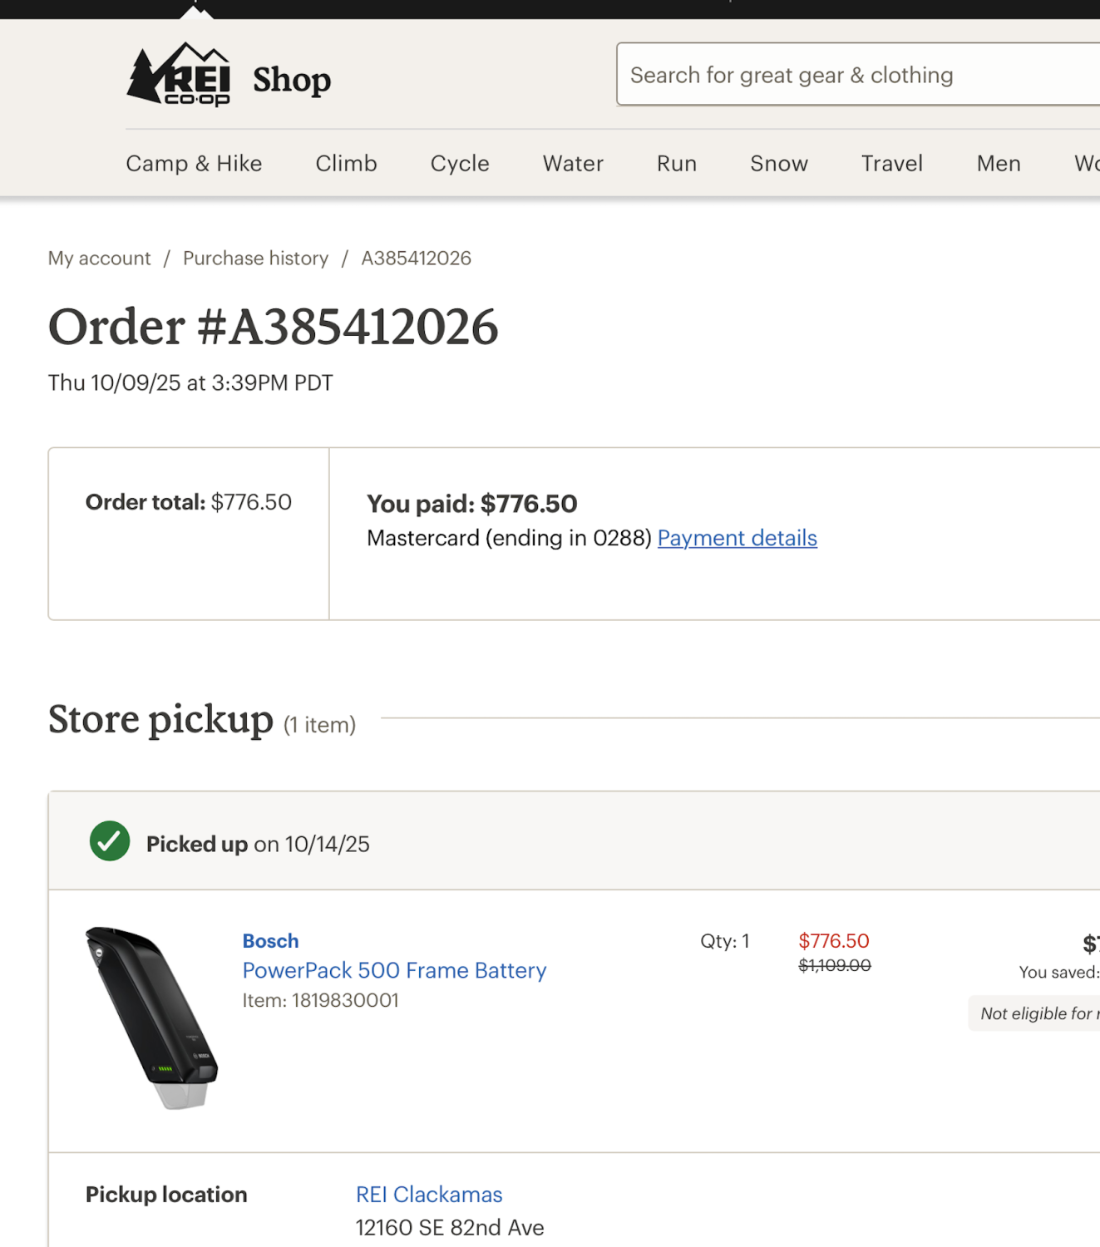
Task: Select the Travel category
Action: (891, 164)
